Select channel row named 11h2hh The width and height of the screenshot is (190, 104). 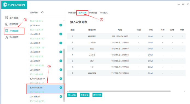126,42
